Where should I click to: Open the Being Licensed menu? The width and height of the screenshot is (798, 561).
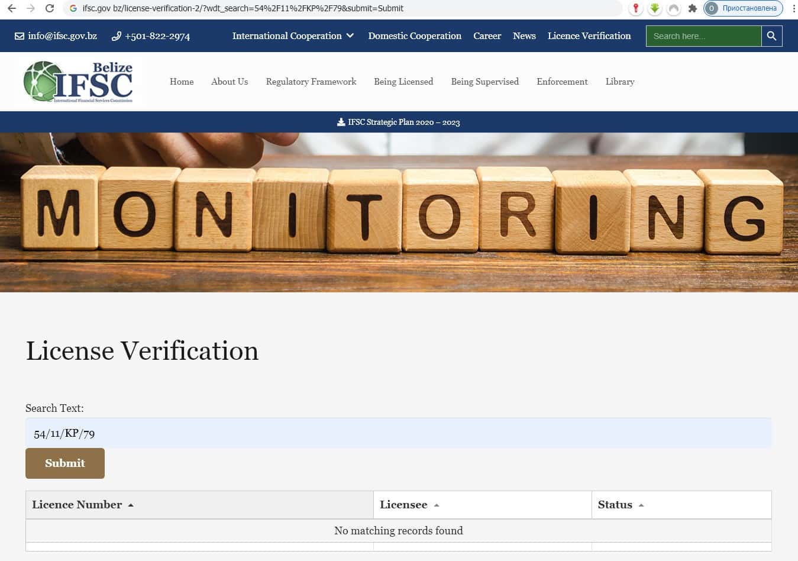click(403, 82)
